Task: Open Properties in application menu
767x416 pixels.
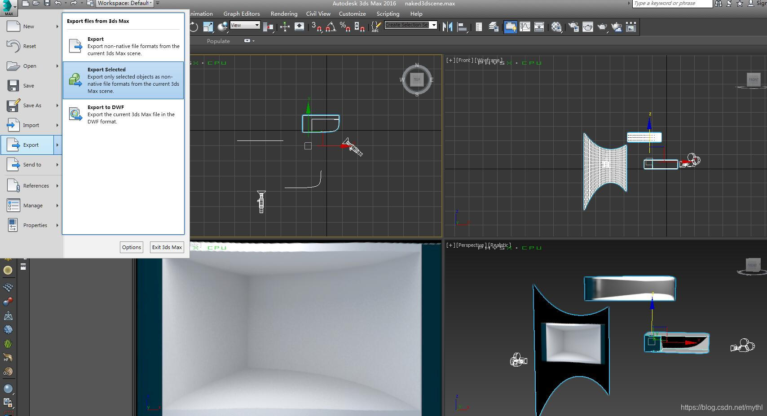Action: 31,225
